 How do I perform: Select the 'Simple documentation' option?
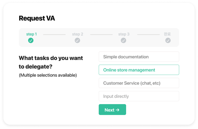point(139,57)
